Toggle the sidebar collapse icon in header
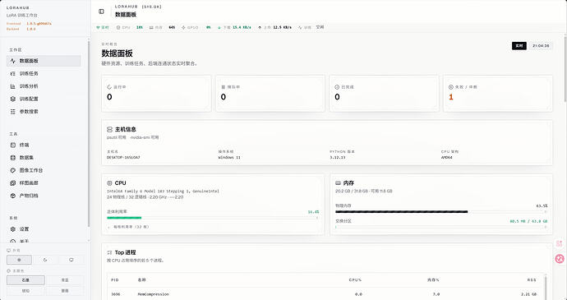Image resolution: width=567 pixels, height=300 pixels. click(x=101, y=12)
